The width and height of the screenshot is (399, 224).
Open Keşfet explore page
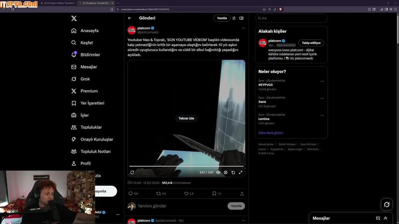point(82,43)
